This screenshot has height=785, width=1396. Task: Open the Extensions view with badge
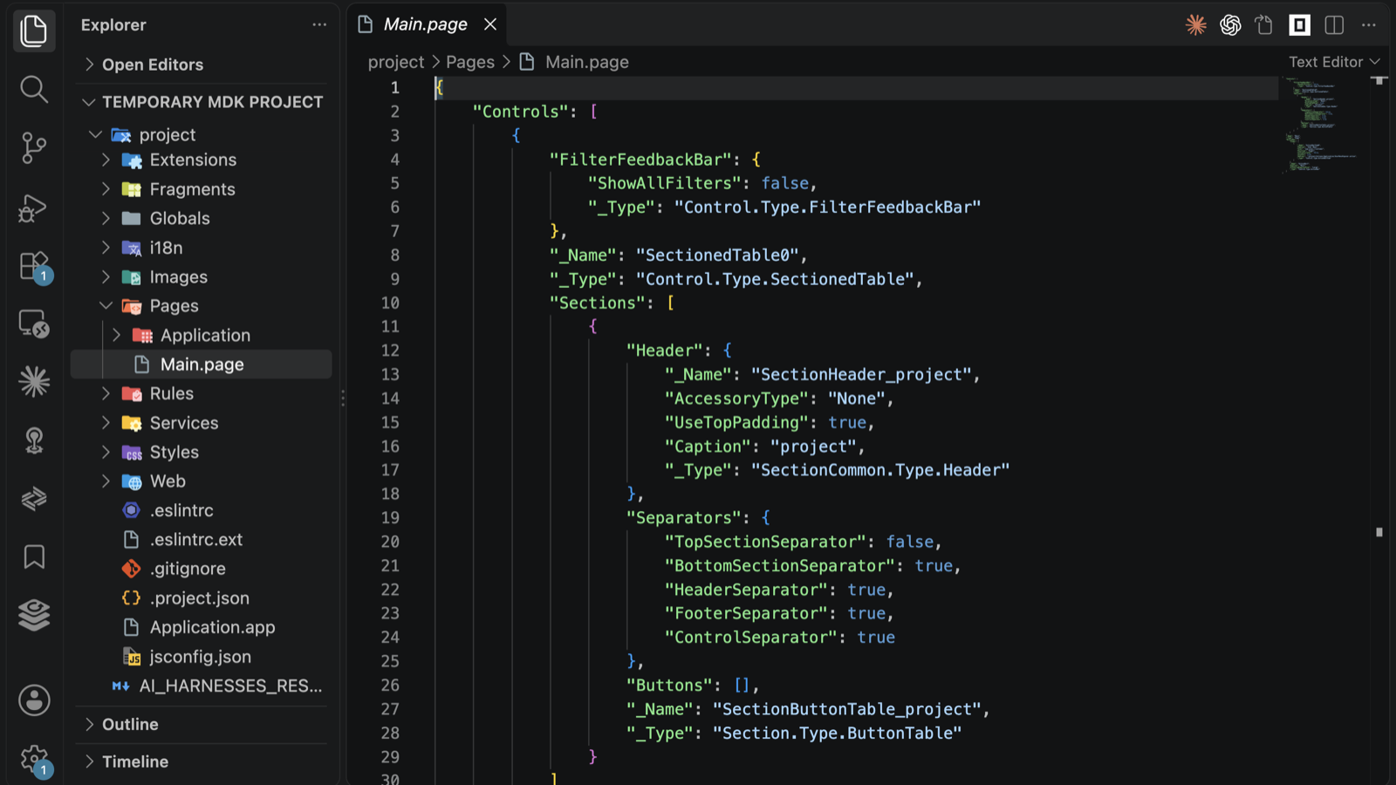[x=34, y=266]
